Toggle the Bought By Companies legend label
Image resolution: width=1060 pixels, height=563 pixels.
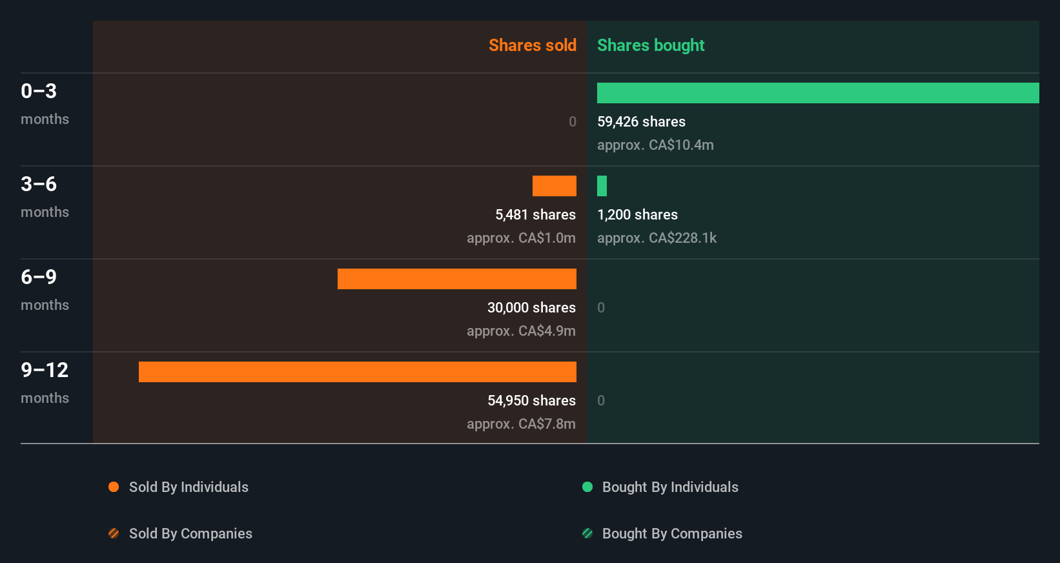[672, 533]
